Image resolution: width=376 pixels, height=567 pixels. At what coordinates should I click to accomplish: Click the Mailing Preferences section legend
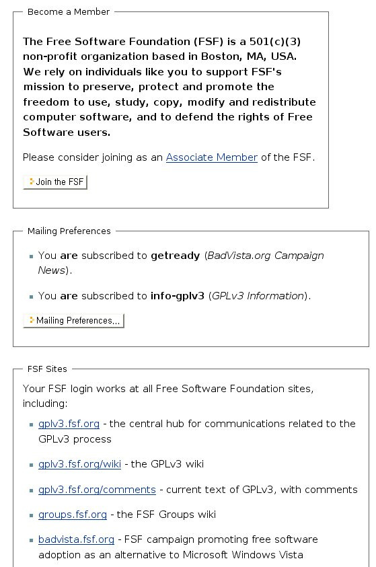pyautogui.click(x=69, y=231)
